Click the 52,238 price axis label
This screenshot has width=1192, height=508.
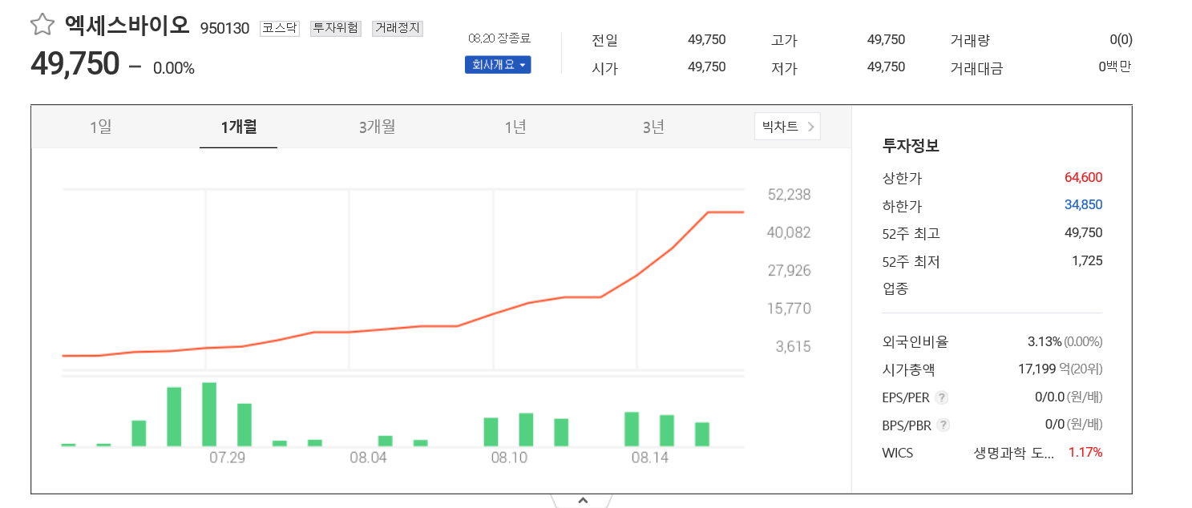(789, 195)
